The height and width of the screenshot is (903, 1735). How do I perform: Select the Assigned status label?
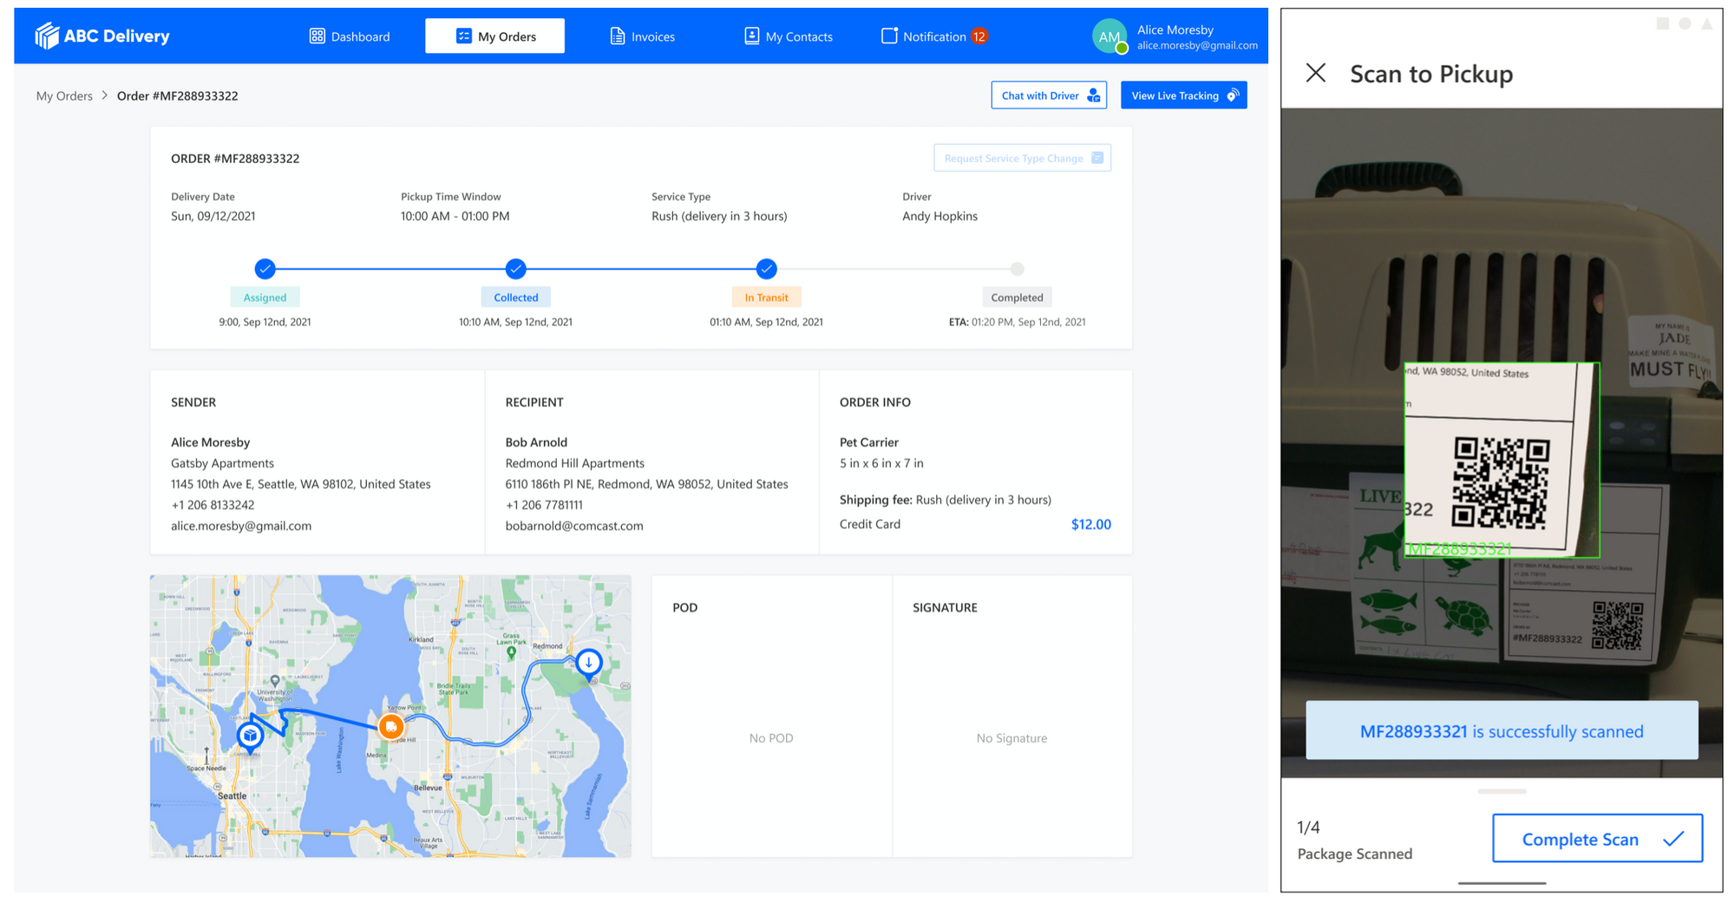point(265,298)
